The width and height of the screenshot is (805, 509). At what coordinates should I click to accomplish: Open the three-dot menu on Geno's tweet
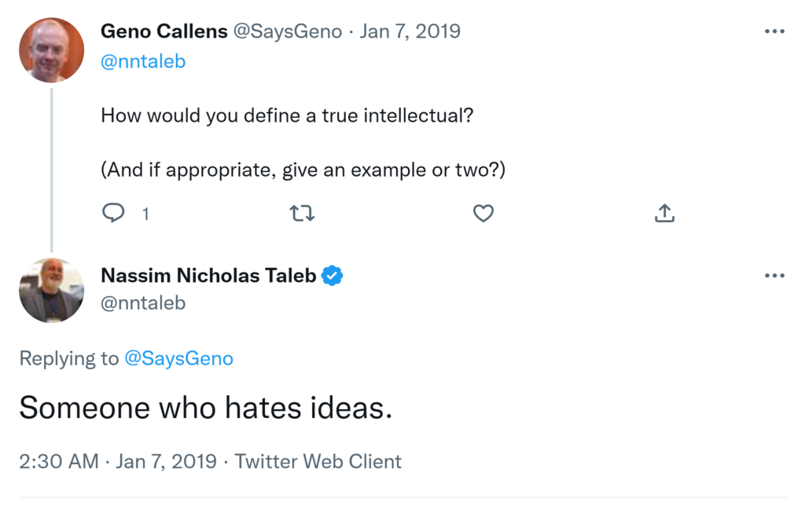coord(774,31)
